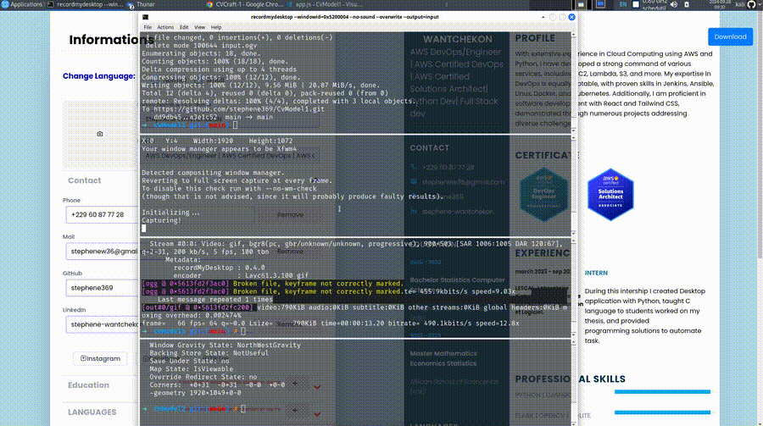Screen dimensions: 763x426
Task: Click the stephenew36@gmail.com email in CV preview
Action: (463, 182)
